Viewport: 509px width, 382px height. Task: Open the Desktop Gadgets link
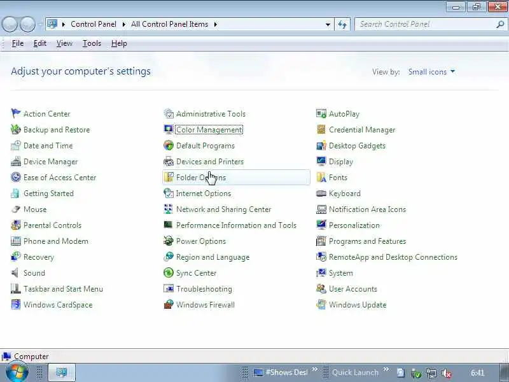(x=357, y=146)
